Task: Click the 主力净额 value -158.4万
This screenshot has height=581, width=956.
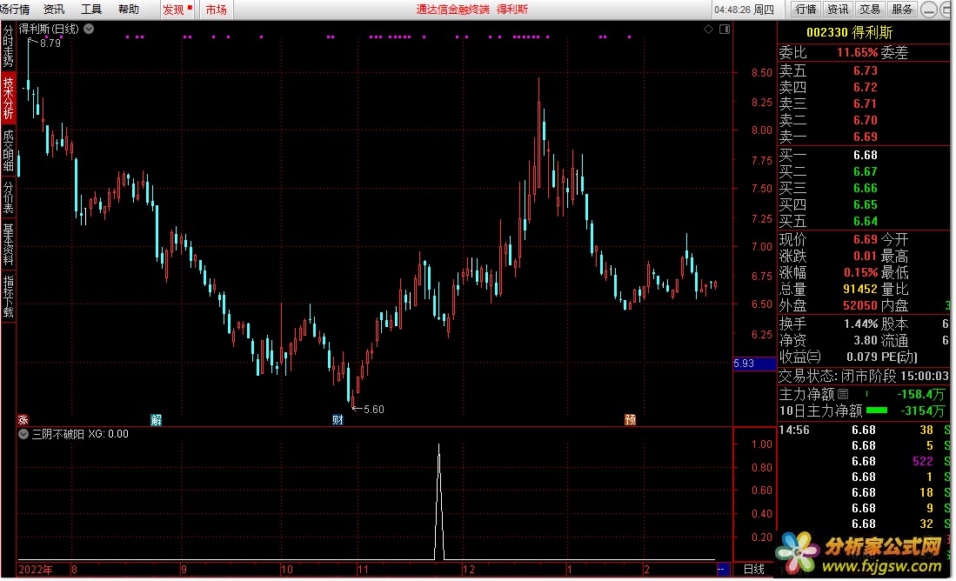Action: click(920, 395)
